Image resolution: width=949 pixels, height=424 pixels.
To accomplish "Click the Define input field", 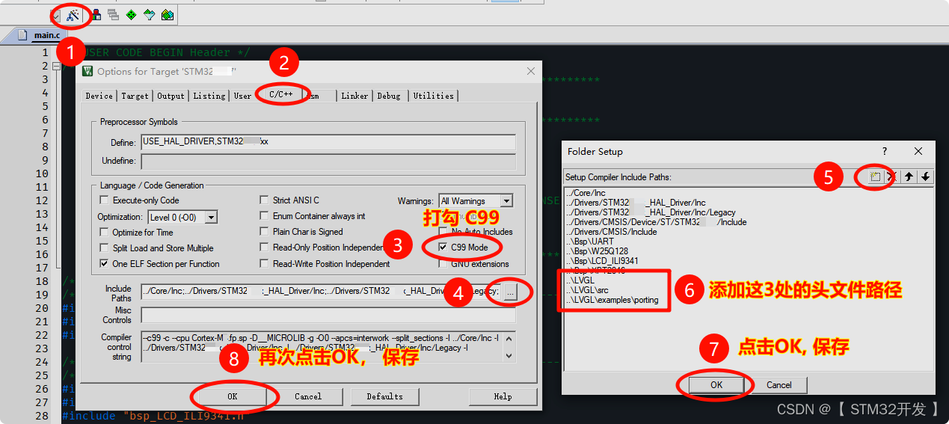I will pos(328,142).
